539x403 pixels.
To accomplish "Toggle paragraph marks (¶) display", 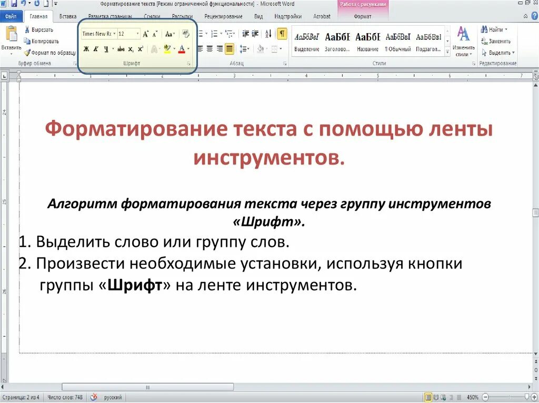I will point(282,34).
